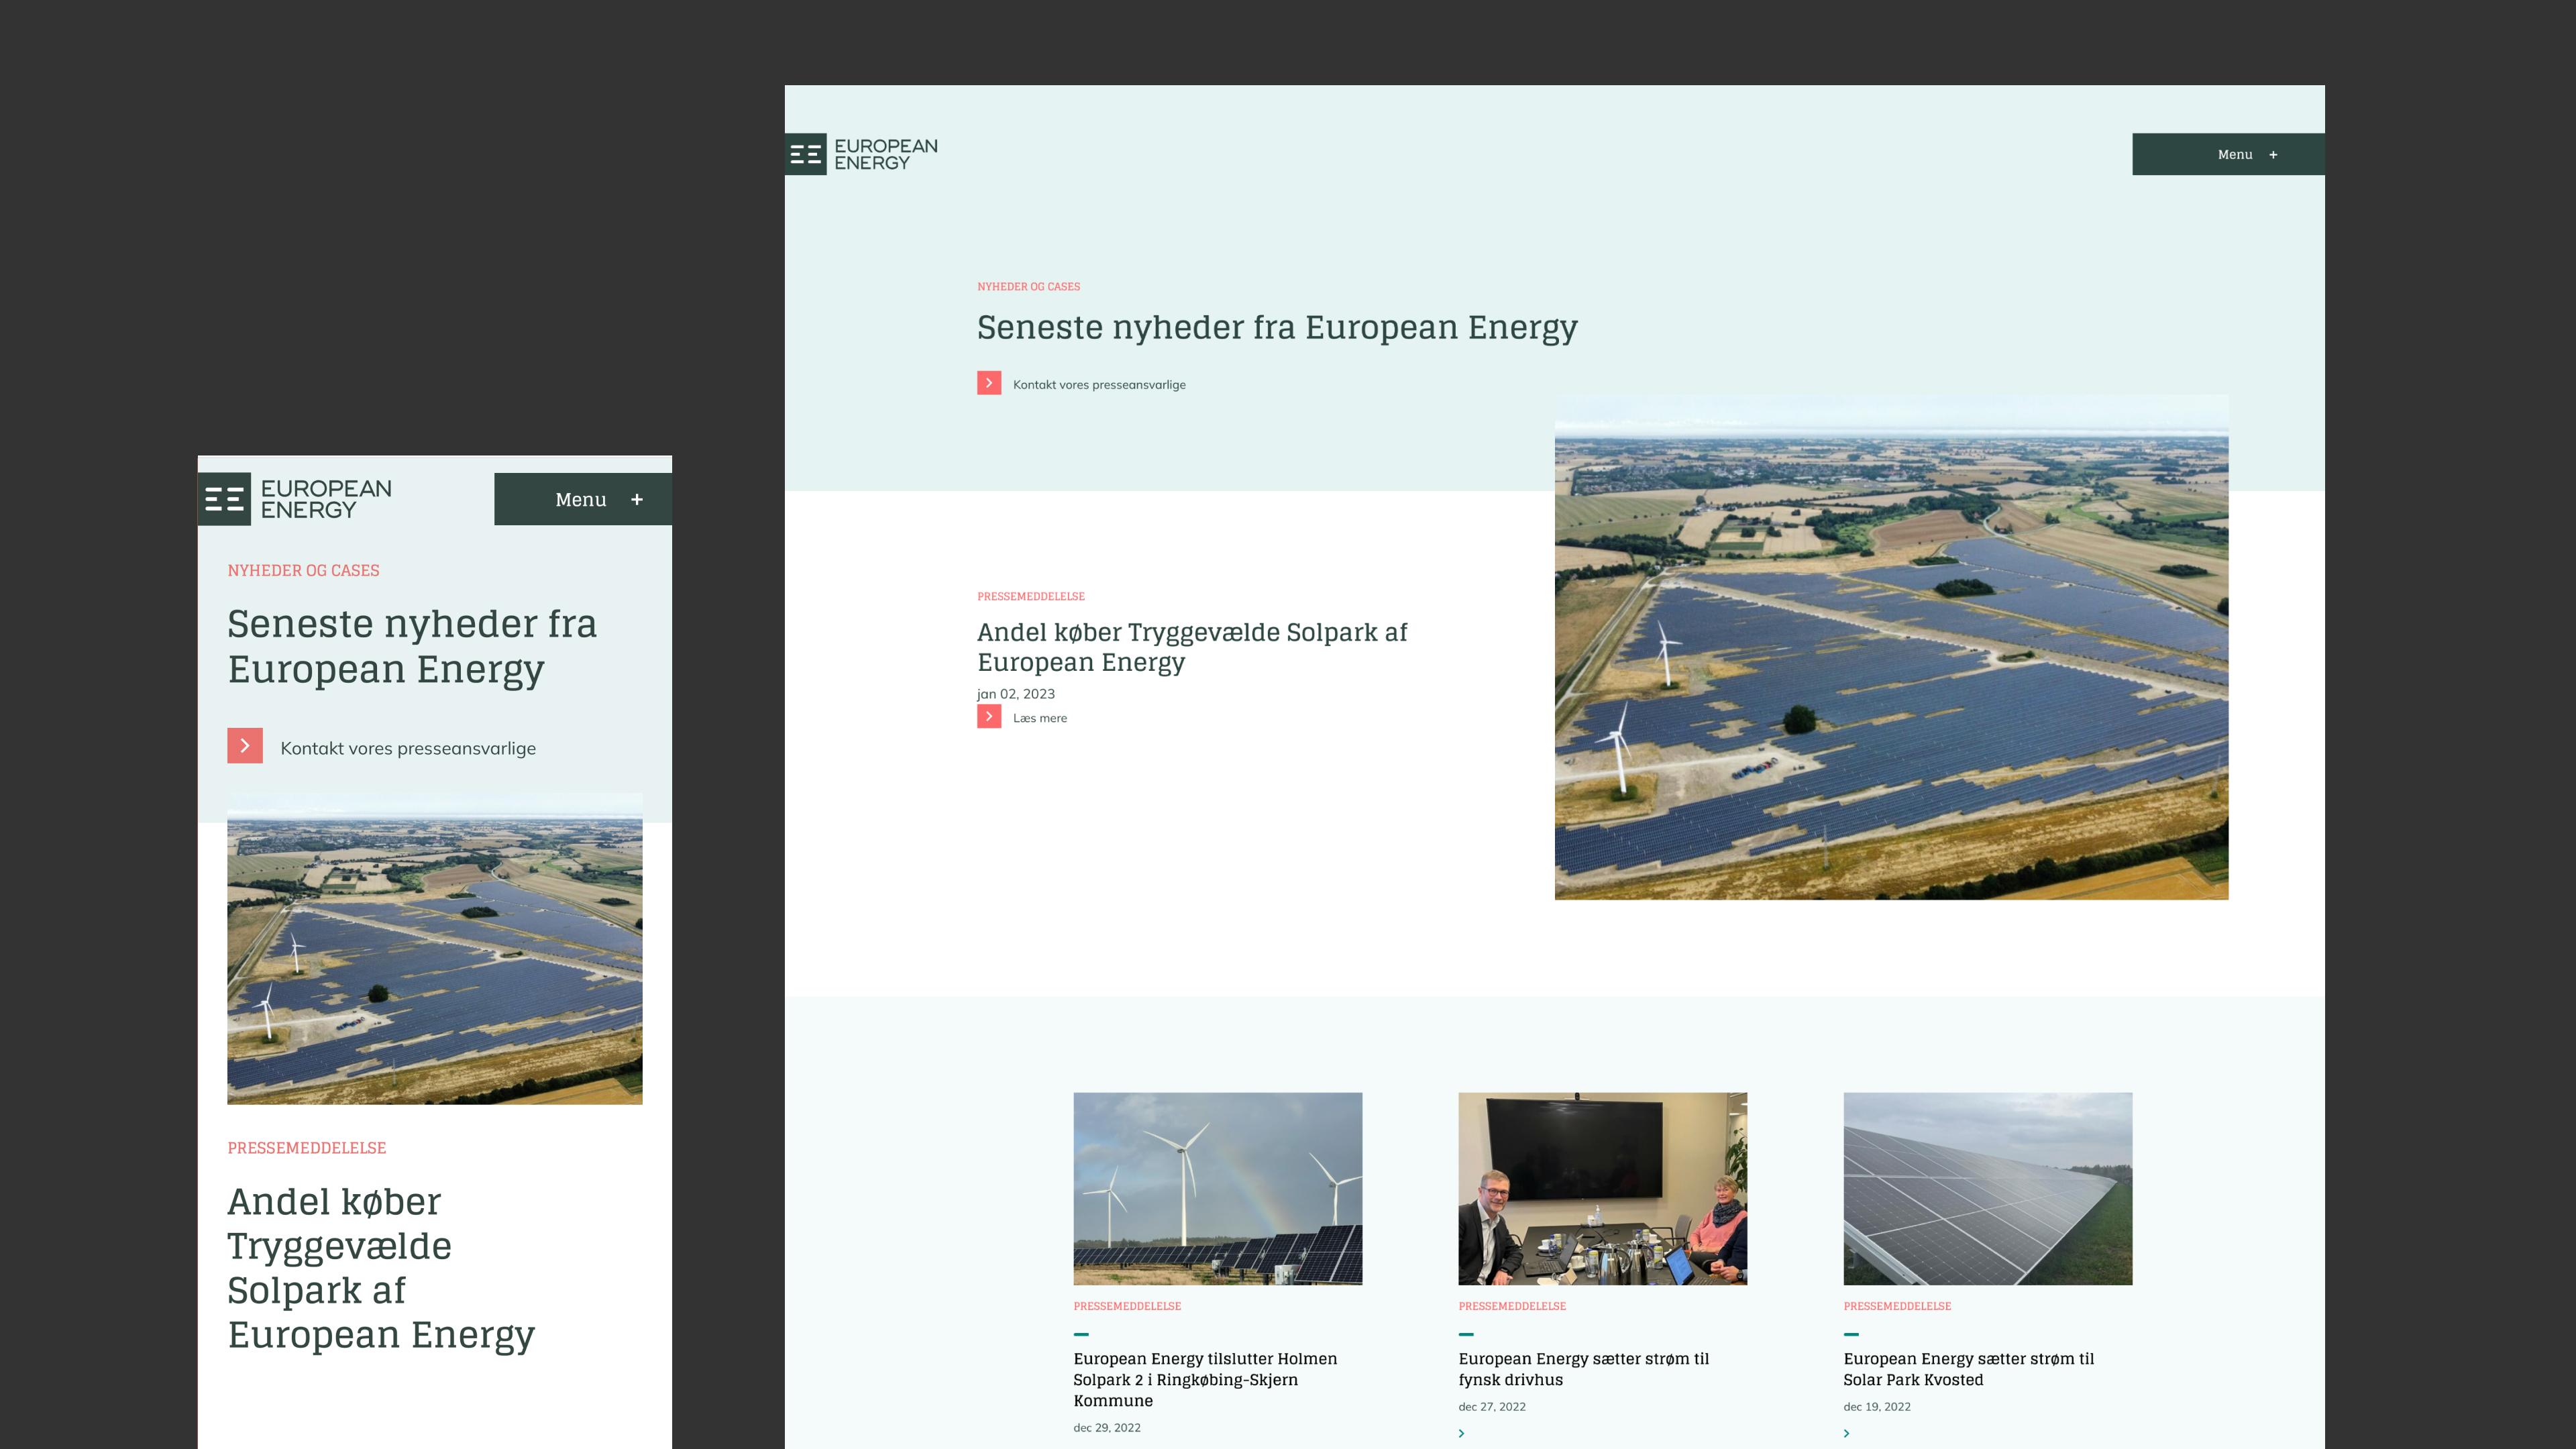Click the date dec 19, 2022
Viewport: 2576px width, 1449px height.
coord(1877,1407)
